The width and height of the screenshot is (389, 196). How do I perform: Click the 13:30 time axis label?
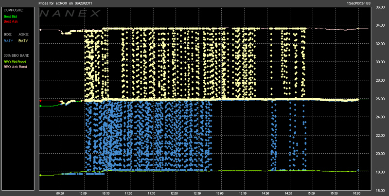pos(243,193)
